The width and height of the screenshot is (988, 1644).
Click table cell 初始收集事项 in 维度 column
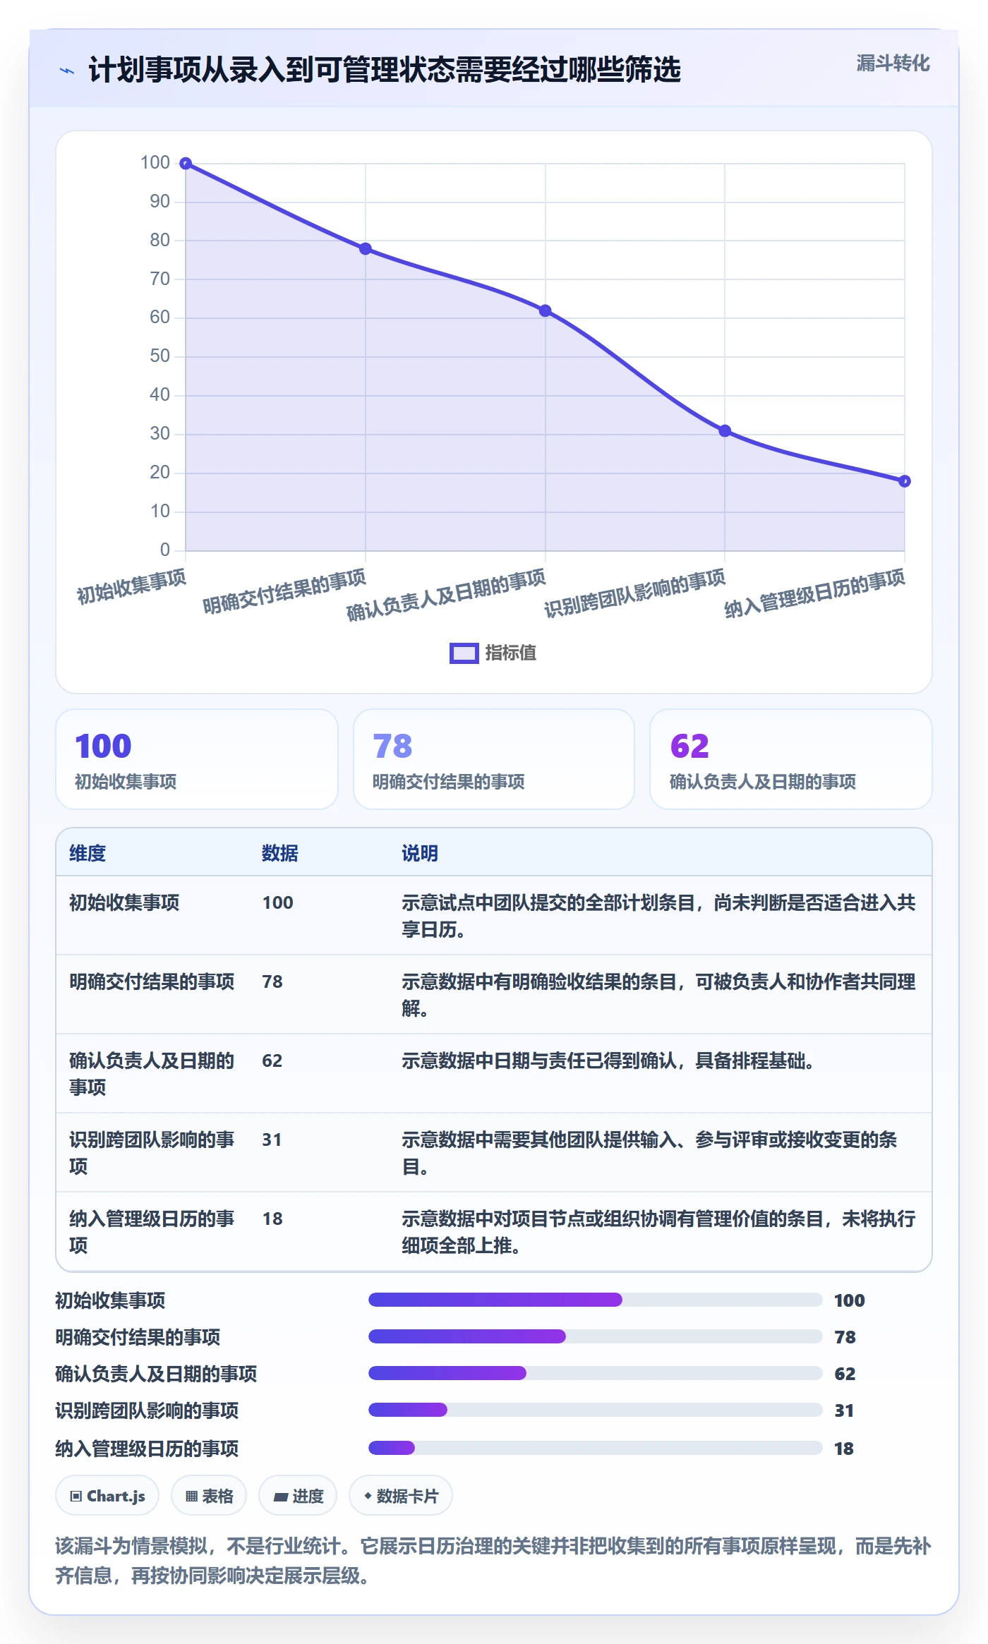[124, 902]
